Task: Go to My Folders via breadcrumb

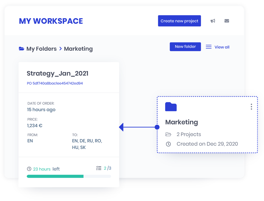Action: pyautogui.click(x=42, y=49)
